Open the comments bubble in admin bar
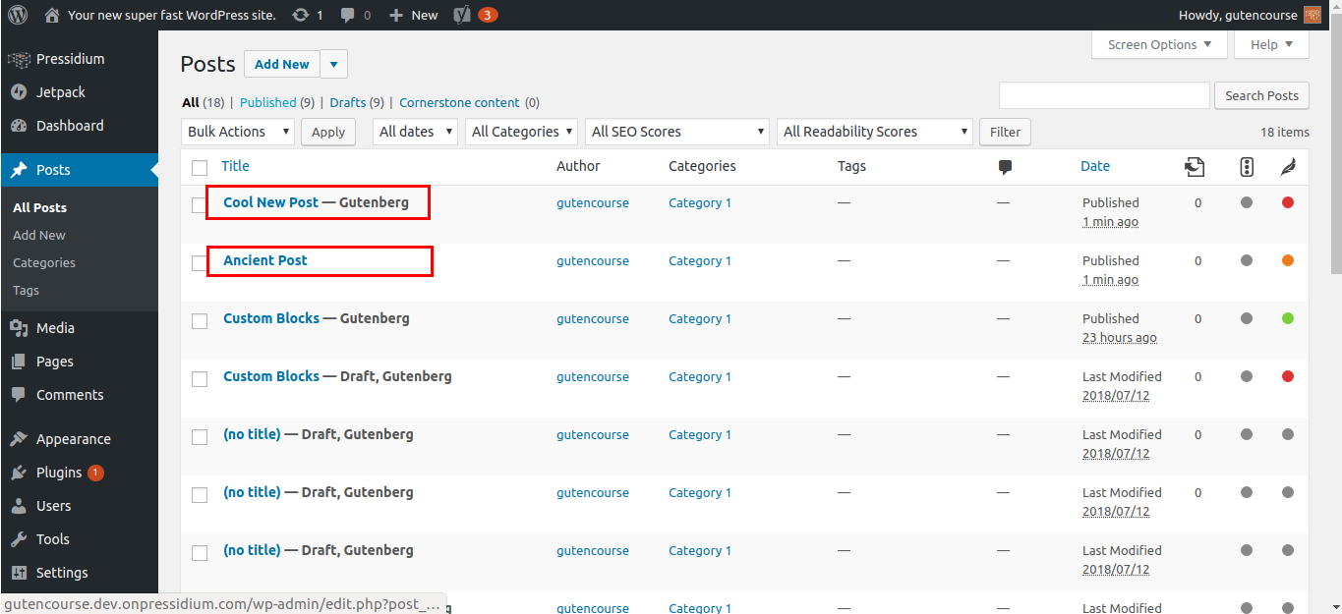The height and width of the screenshot is (614, 1342). coord(348,15)
